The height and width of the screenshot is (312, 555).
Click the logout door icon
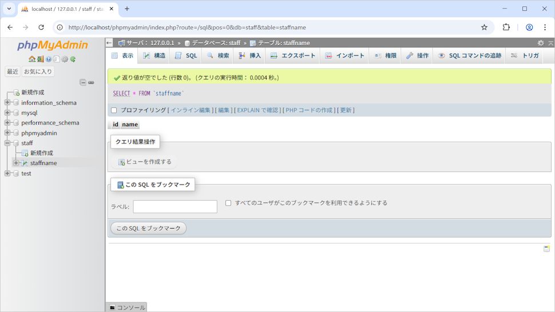(x=41, y=59)
